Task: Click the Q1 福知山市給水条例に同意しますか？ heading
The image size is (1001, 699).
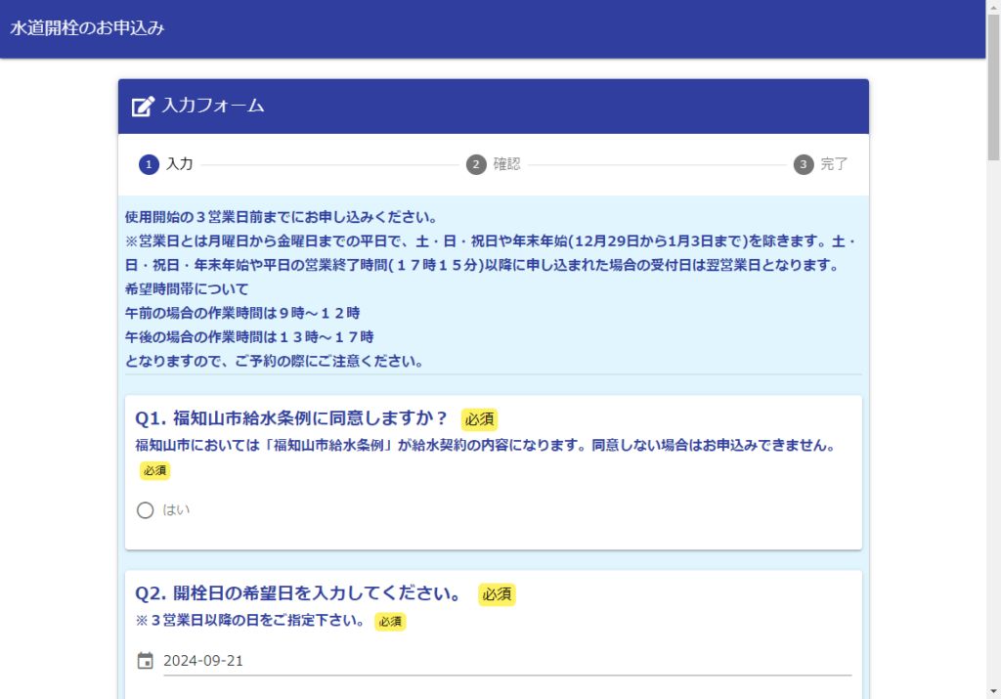Action: coord(292,418)
